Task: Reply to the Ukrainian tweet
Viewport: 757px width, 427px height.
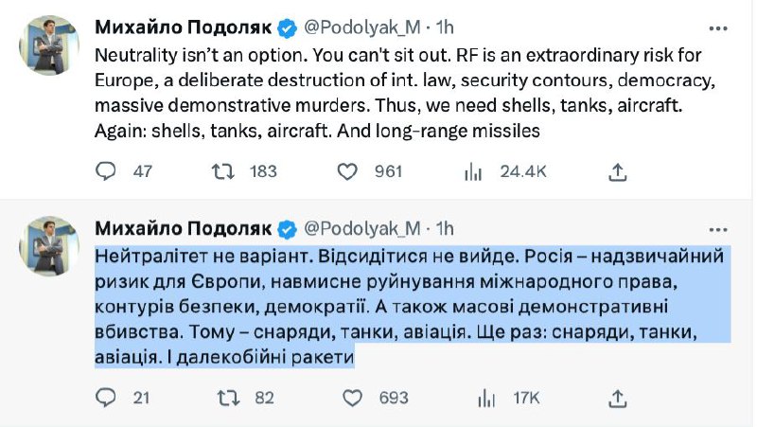Action: (107, 398)
